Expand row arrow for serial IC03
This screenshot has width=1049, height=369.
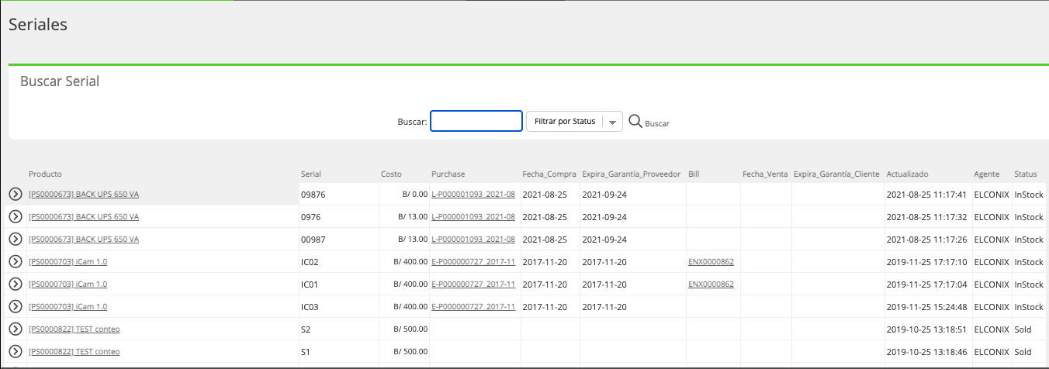click(15, 306)
